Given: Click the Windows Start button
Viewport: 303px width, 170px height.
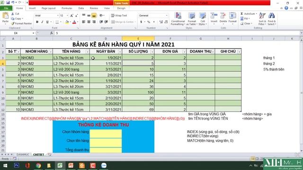Looking at the screenshot, I should pos(5,166).
